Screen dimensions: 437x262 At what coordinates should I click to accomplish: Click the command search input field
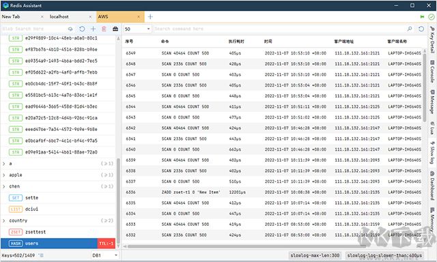coord(280,29)
